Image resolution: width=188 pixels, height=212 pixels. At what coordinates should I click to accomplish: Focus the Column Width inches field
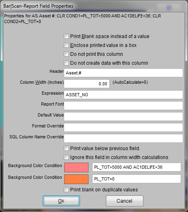tap(87, 84)
